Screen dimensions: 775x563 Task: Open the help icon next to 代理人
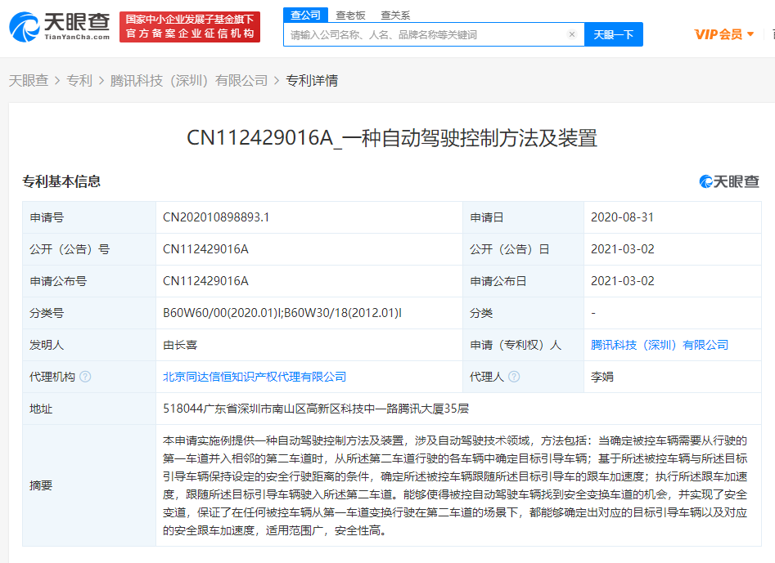tap(514, 377)
